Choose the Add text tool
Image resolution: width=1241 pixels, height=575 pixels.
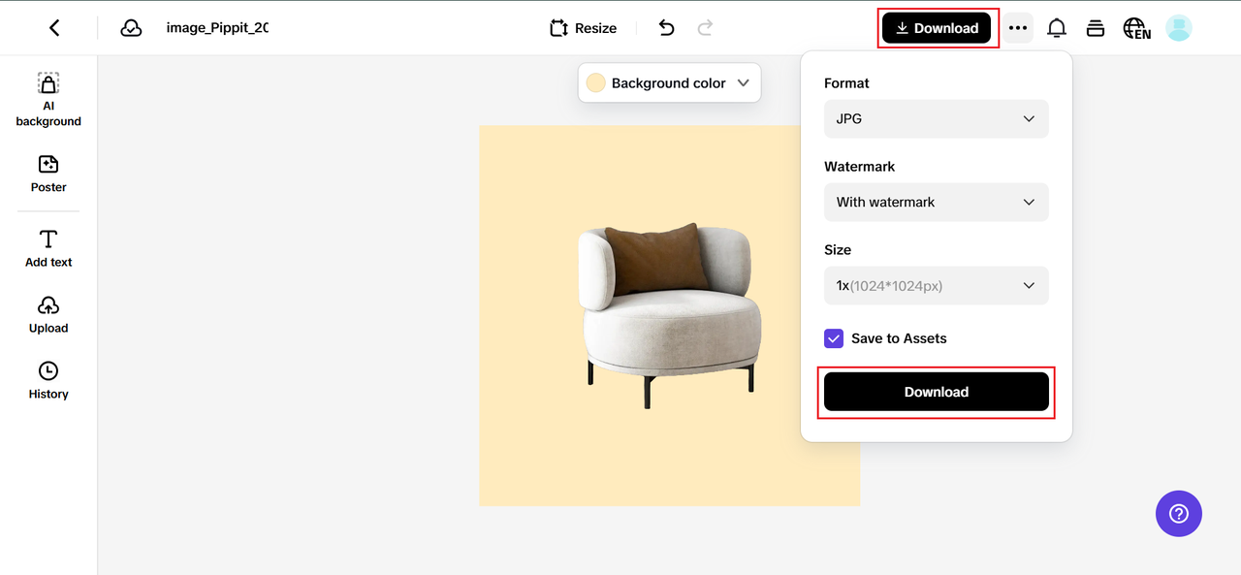coord(48,248)
